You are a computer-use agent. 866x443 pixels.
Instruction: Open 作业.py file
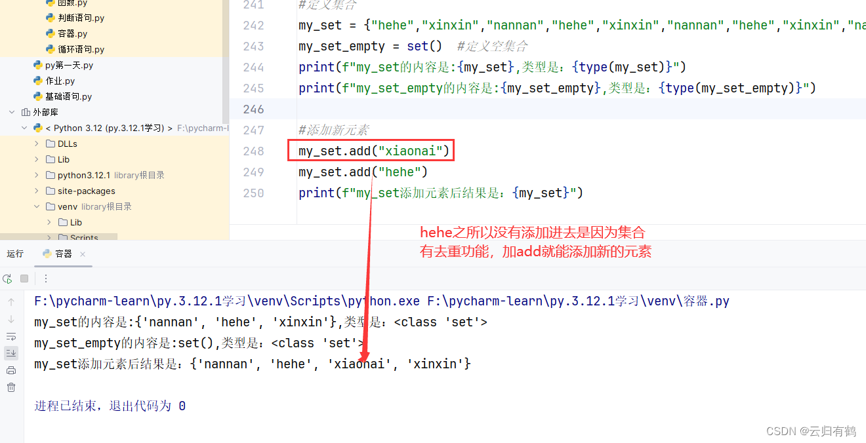click(60, 81)
